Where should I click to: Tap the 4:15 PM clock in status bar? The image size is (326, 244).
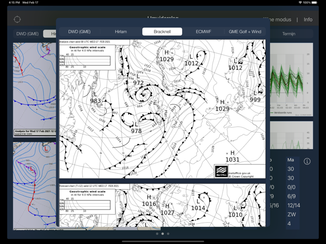tap(14, 2)
